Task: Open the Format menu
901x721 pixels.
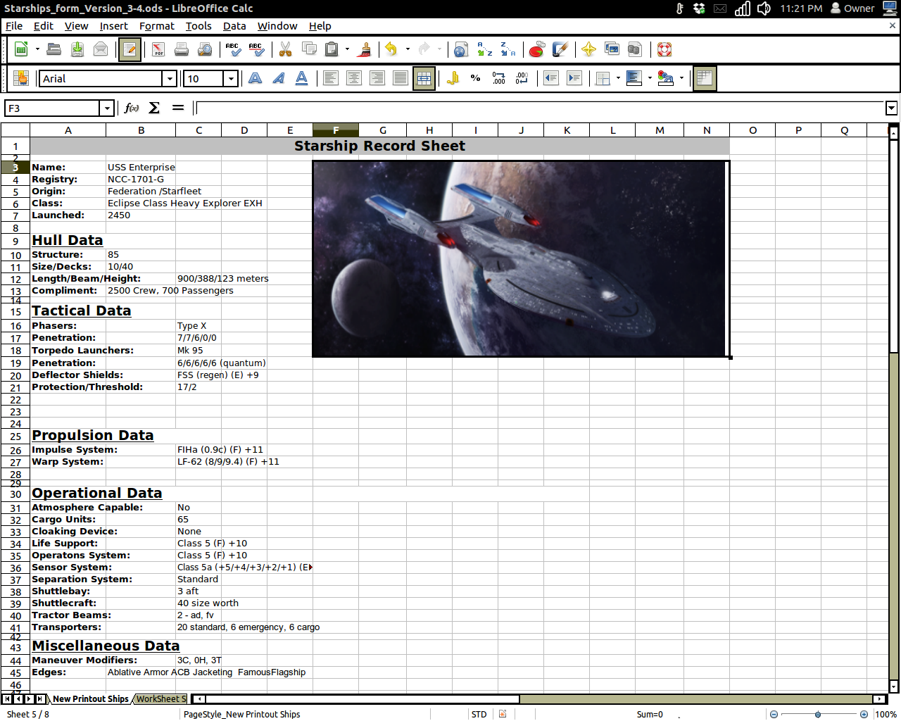Action: coord(156,26)
